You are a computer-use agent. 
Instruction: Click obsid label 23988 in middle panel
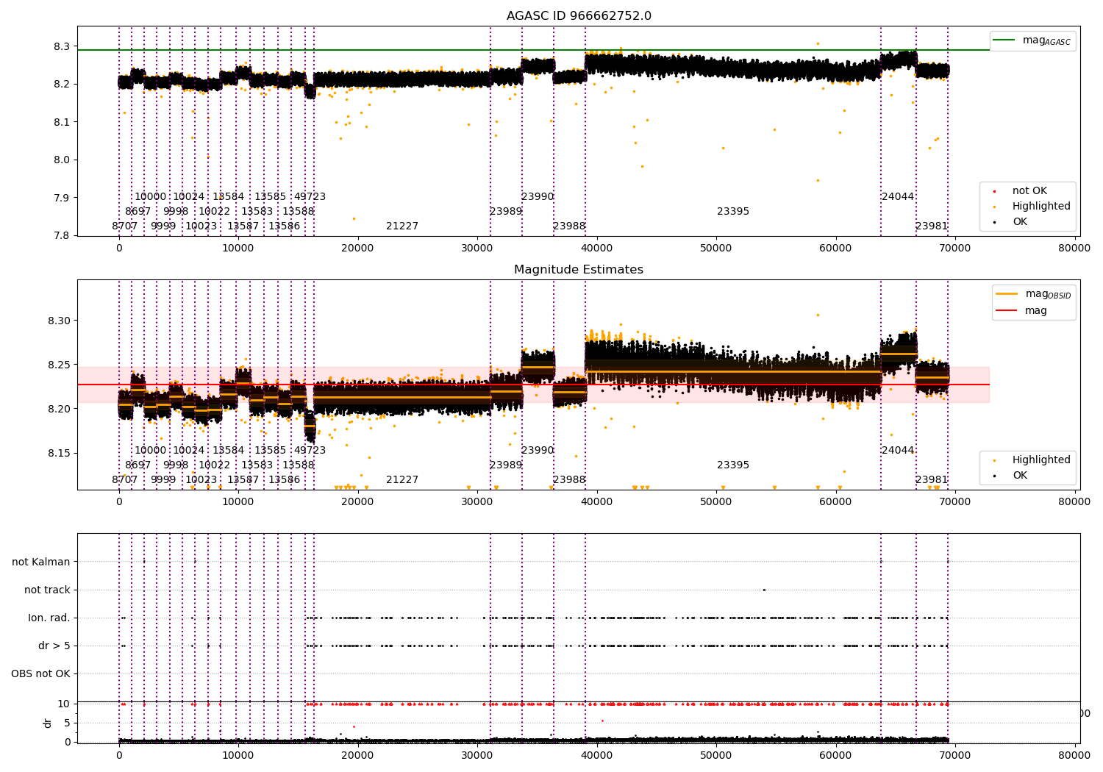pyautogui.click(x=569, y=480)
